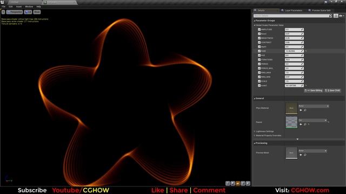This screenshot has width=346, height=194.
Task: Uncheck the AMPLITUDE parameter override
Action: pos(259,30)
